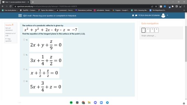The height and width of the screenshot is (105, 187).
Task: Open Discord from the taskbar
Action: 95,102
